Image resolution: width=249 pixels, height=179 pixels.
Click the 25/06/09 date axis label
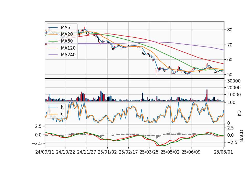click(x=191, y=152)
